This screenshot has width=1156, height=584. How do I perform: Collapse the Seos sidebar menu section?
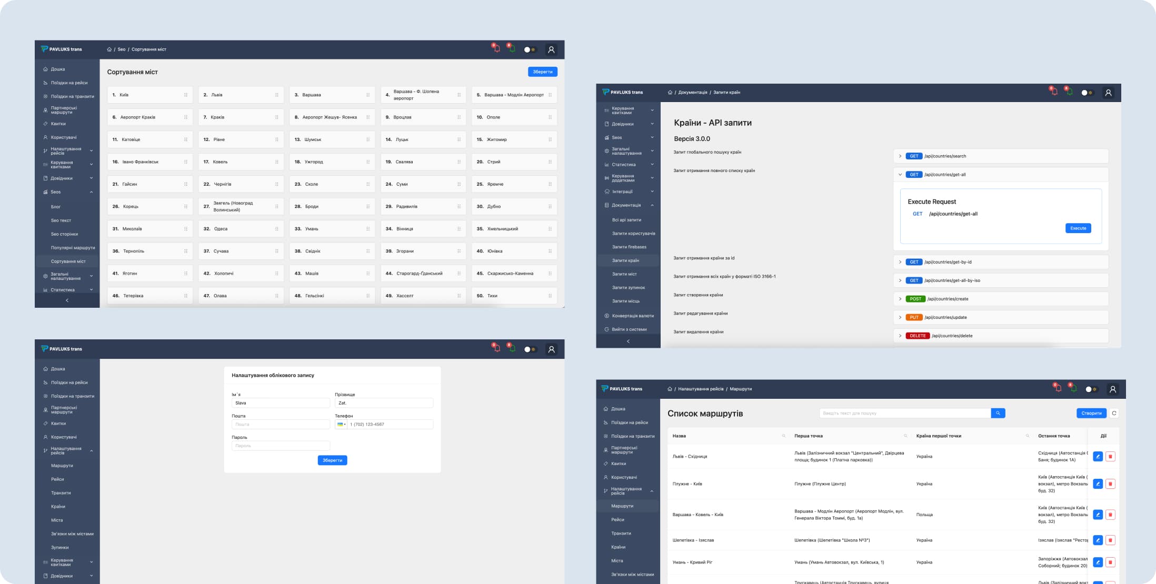[x=91, y=192]
